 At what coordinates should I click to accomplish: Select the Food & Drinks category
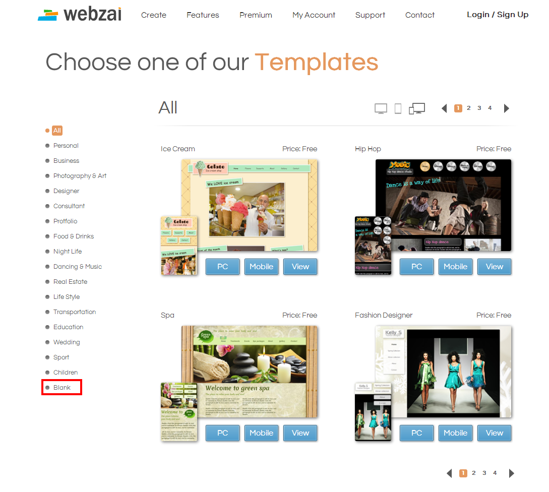point(74,236)
